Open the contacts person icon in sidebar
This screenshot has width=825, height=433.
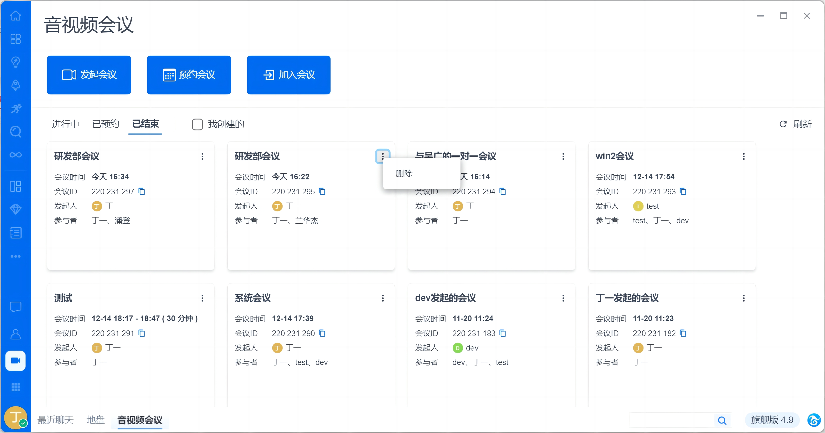pos(15,334)
